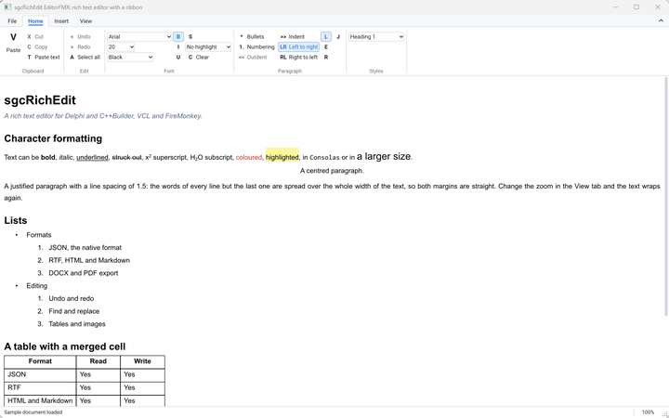Justify paragraph with J button
Image resolution: width=669 pixels, height=418 pixels.
coord(338,36)
